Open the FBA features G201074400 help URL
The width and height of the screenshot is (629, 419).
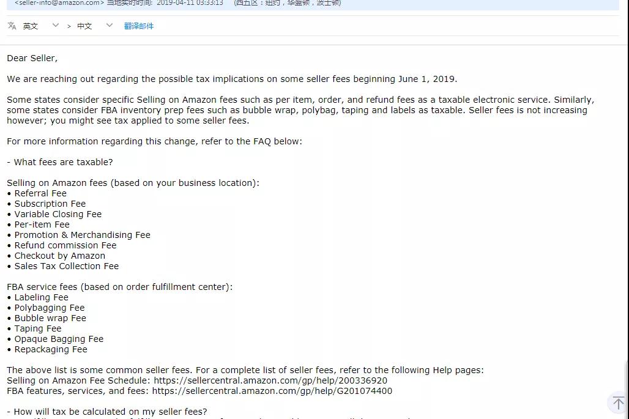272,391
